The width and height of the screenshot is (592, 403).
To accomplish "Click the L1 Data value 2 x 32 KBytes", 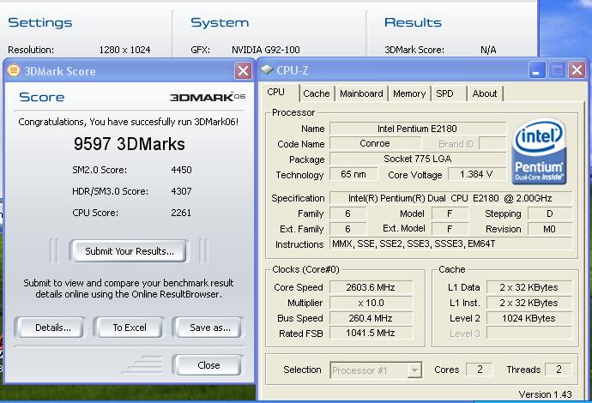I will pyautogui.click(x=529, y=287).
